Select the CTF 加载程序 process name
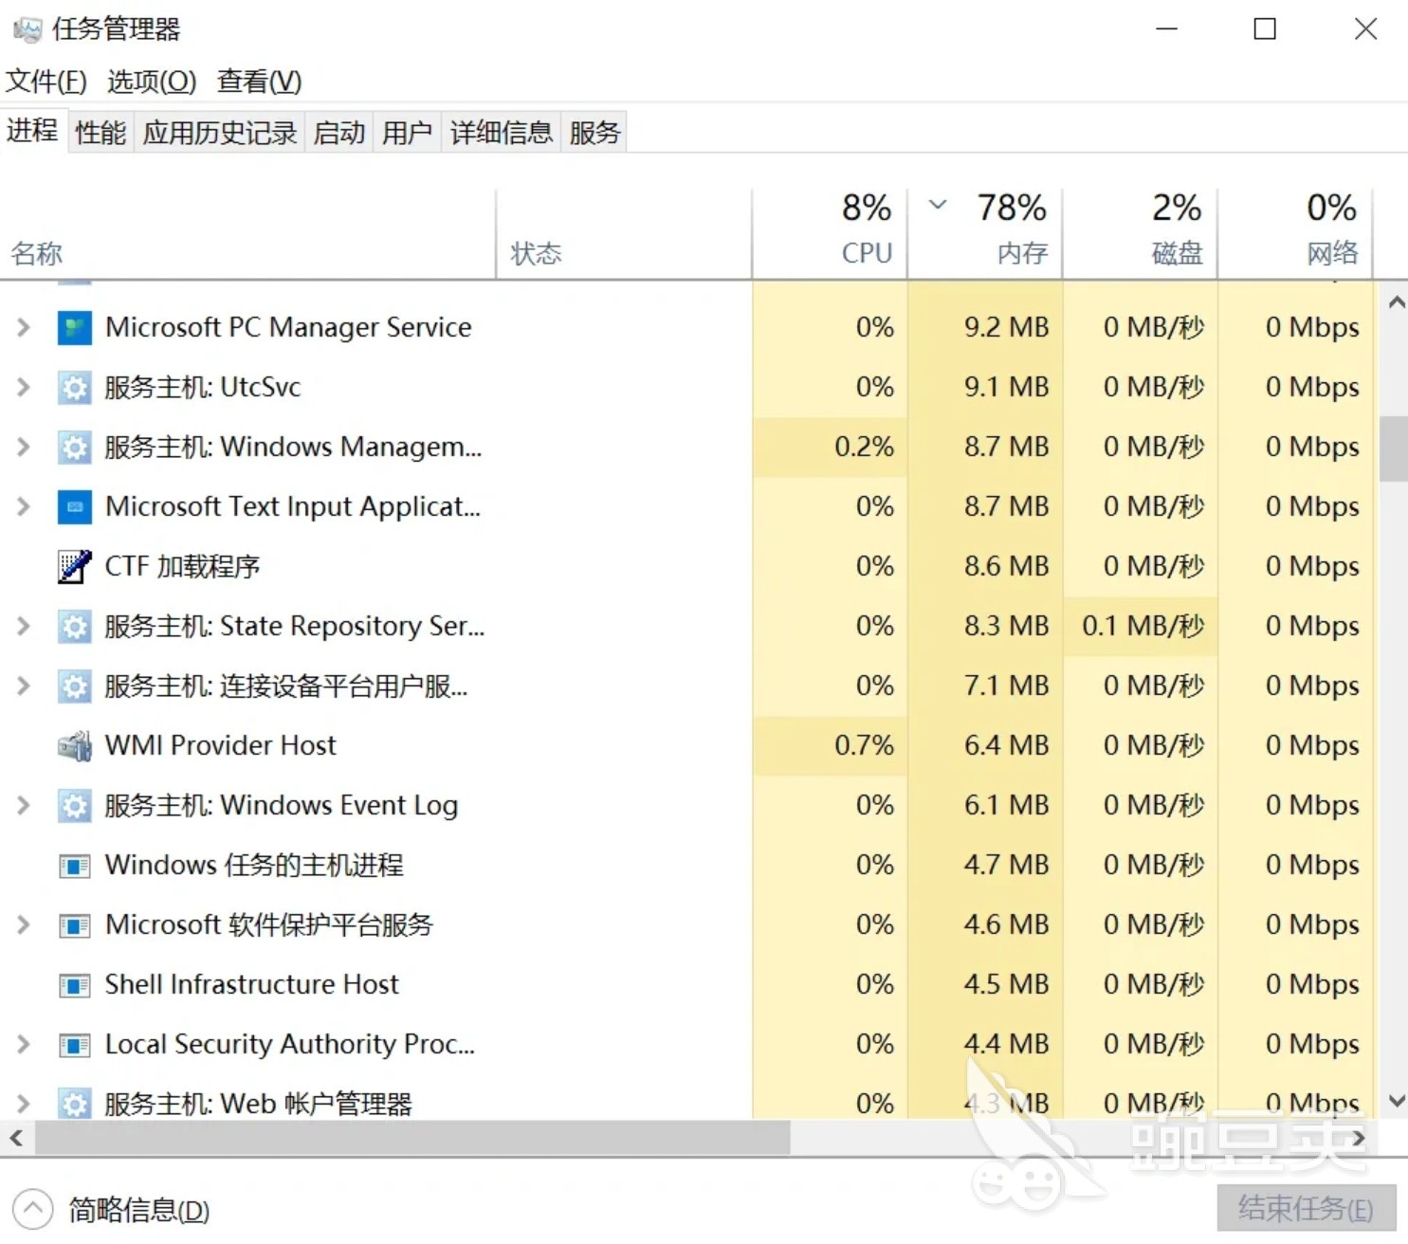The image size is (1408, 1244). (x=182, y=567)
